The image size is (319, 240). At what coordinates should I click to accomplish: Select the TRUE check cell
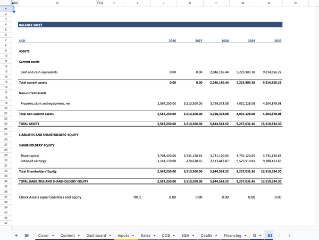pyautogui.click(x=137, y=197)
